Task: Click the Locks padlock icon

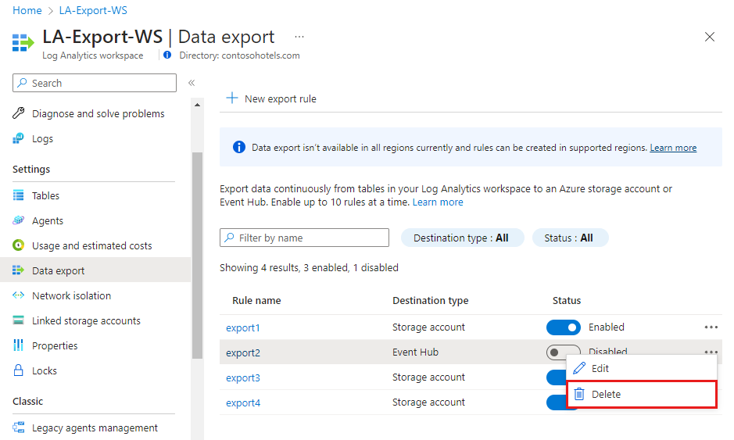Action: coord(19,370)
